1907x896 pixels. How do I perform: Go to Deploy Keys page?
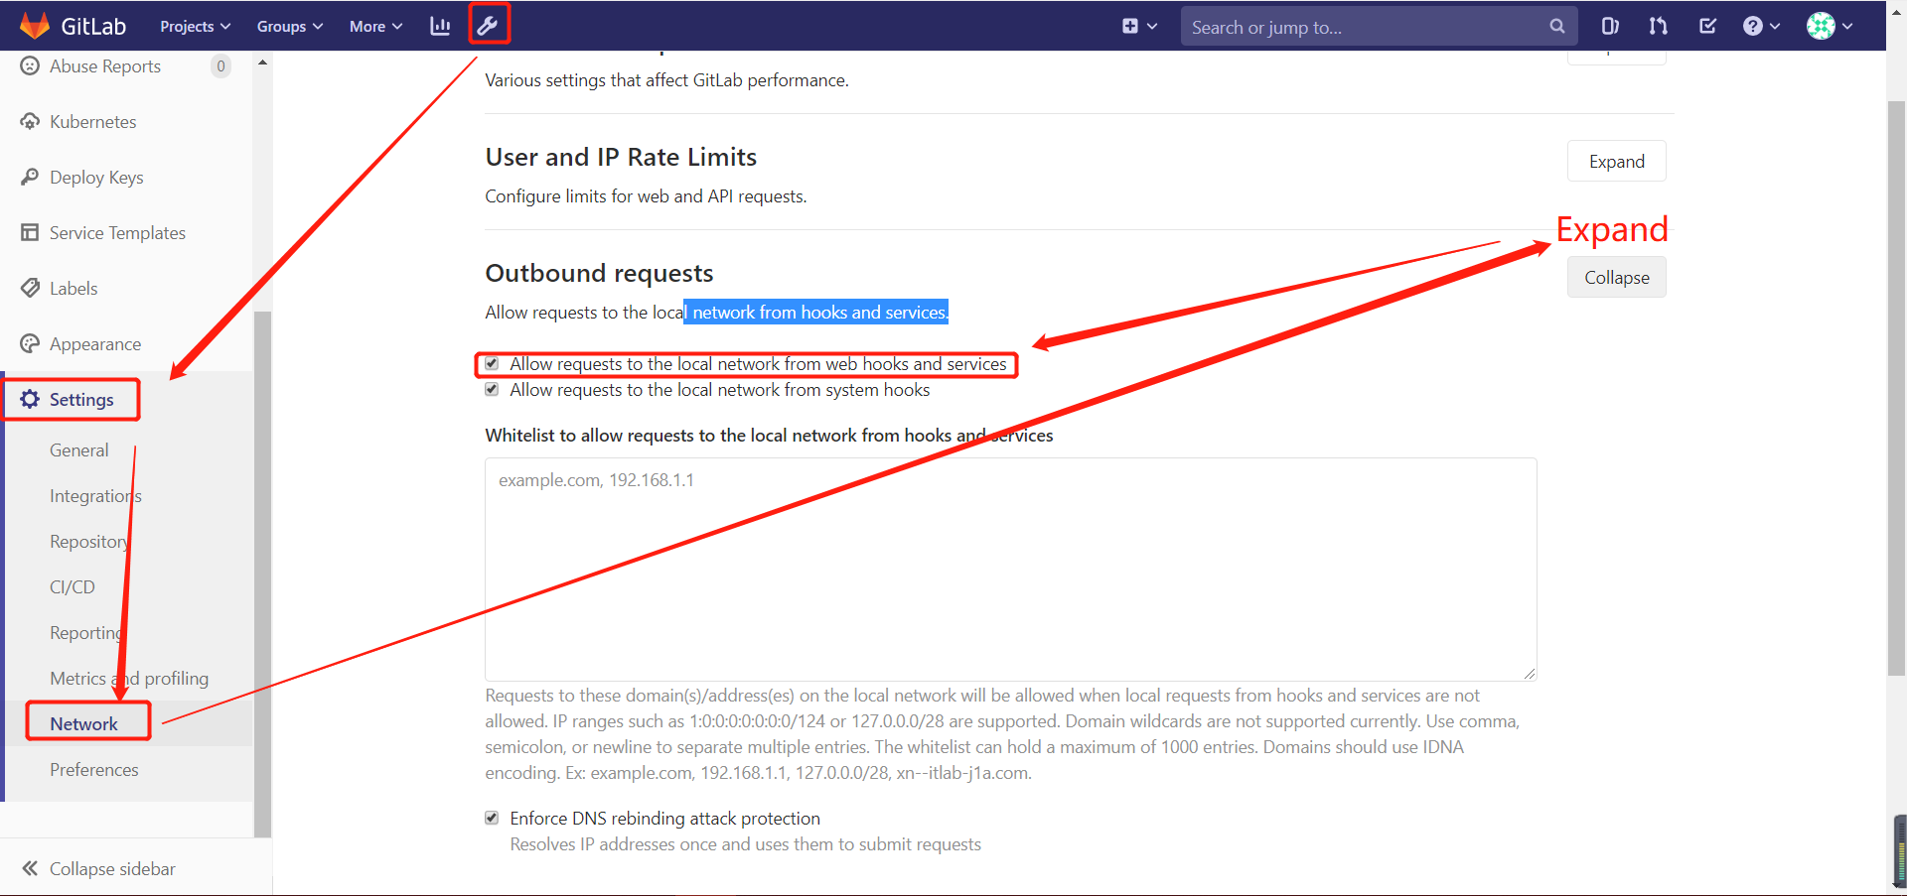pyautogui.click(x=96, y=178)
